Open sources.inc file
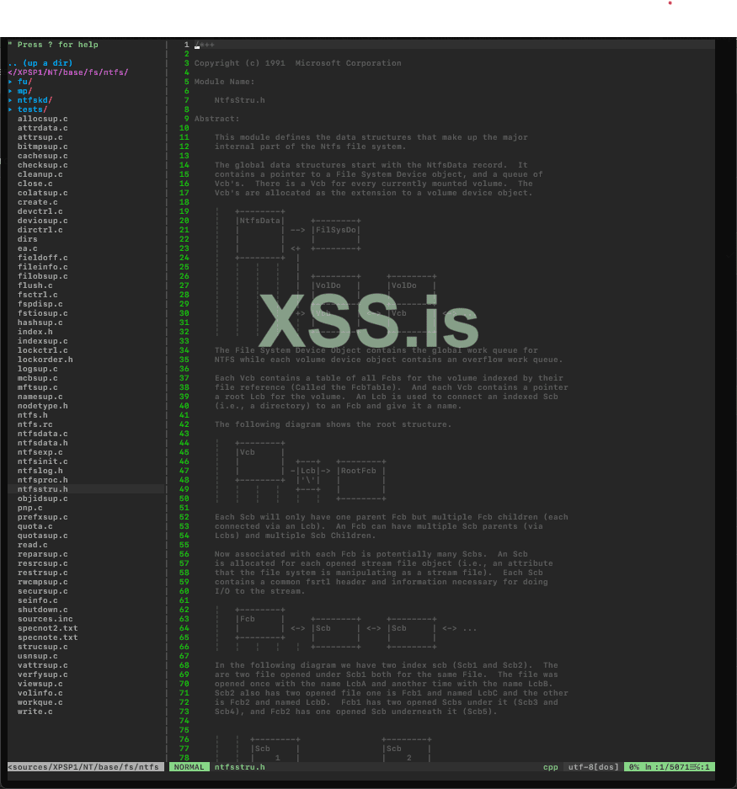Image resolution: width=737 pixels, height=789 pixels. (x=45, y=619)
